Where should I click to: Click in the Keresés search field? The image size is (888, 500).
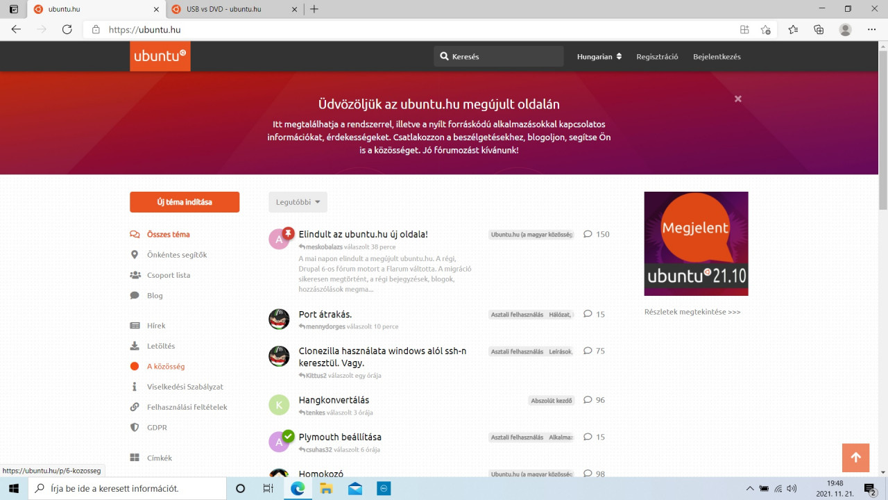[503, 57]
